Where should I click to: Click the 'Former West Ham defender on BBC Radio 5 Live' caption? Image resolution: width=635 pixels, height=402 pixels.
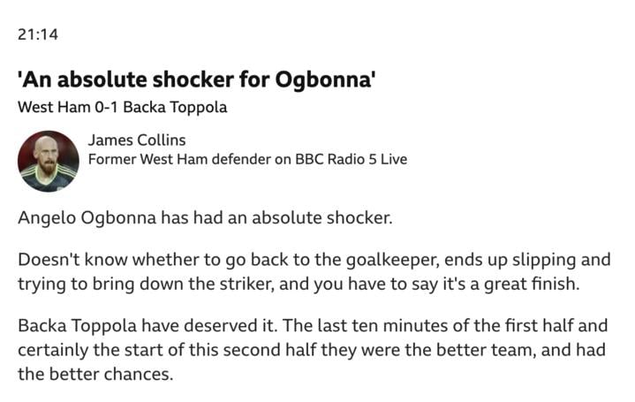[x=247, y=159]
